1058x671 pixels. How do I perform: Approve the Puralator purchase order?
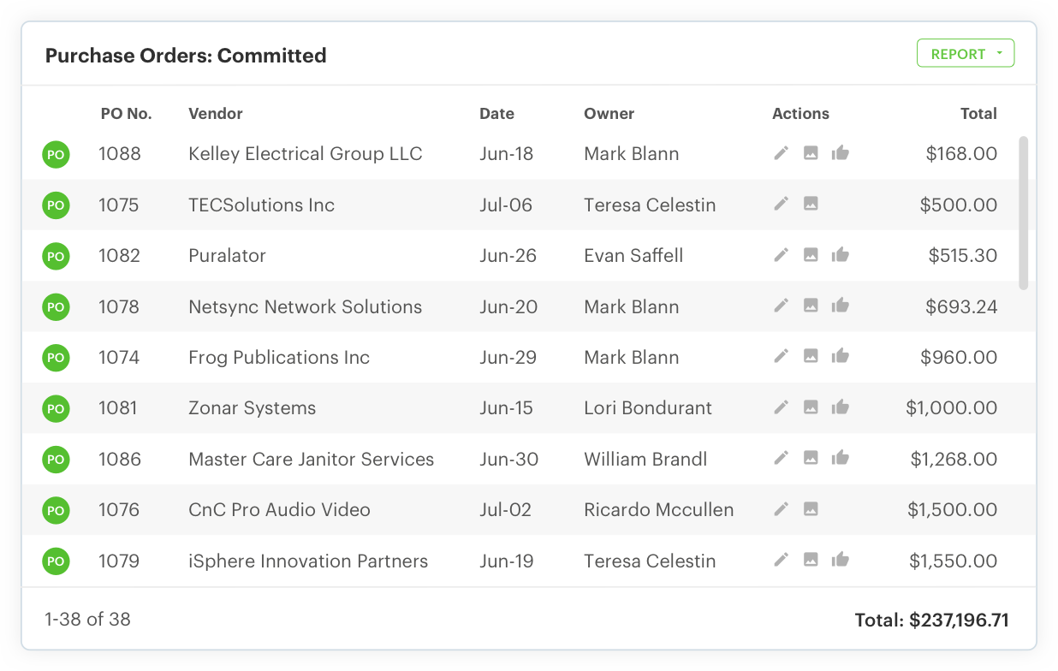pyautogui.click(x=840, y=255)
